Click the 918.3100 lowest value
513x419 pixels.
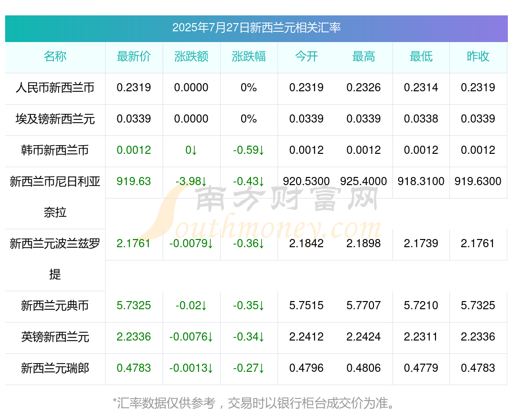[421, 181]
